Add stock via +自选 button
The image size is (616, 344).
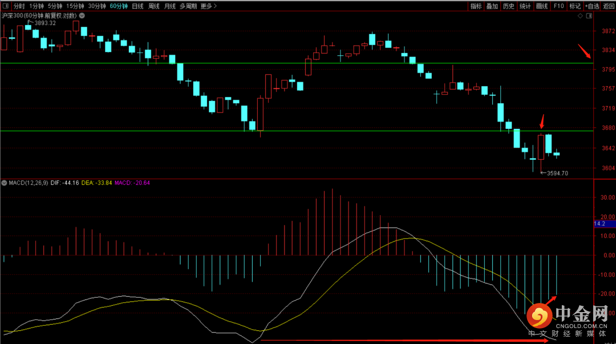592,6
